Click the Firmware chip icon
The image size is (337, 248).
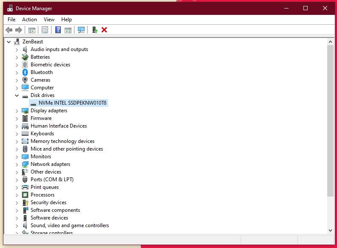(x=25, y=118)
